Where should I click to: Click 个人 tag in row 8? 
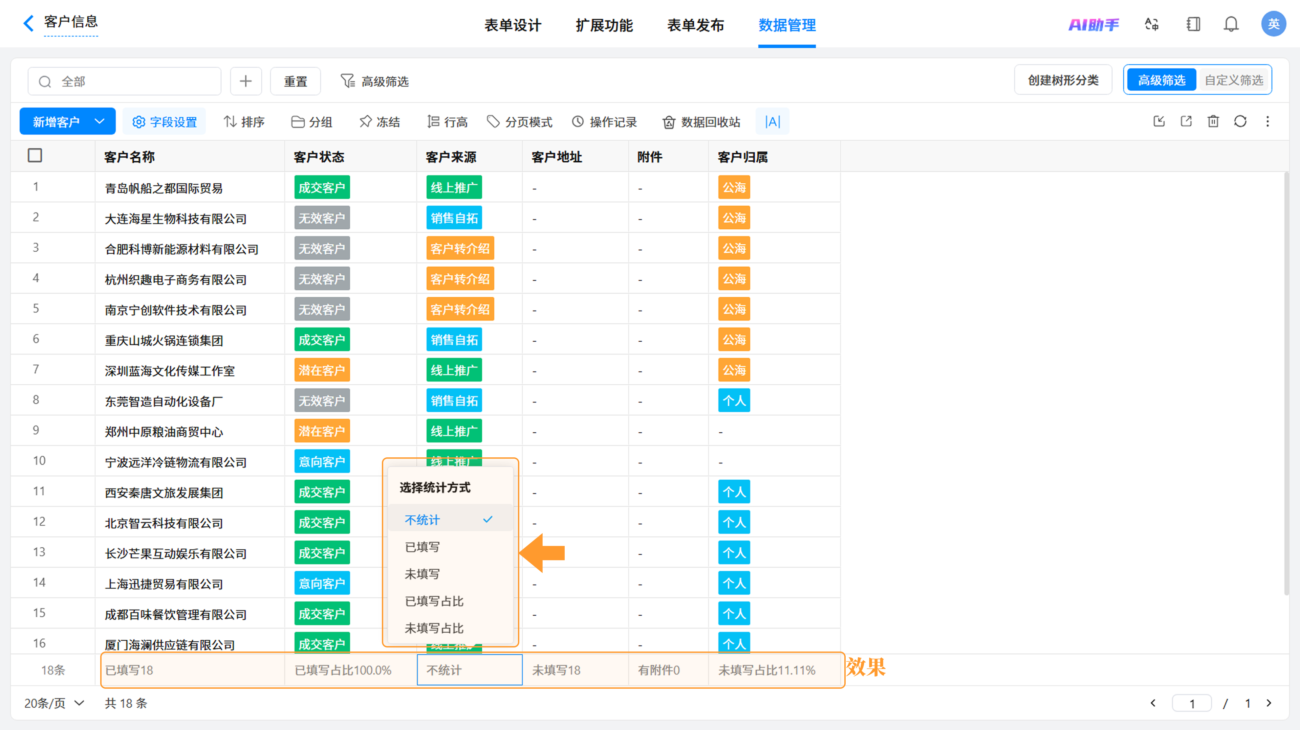[734, 401]
